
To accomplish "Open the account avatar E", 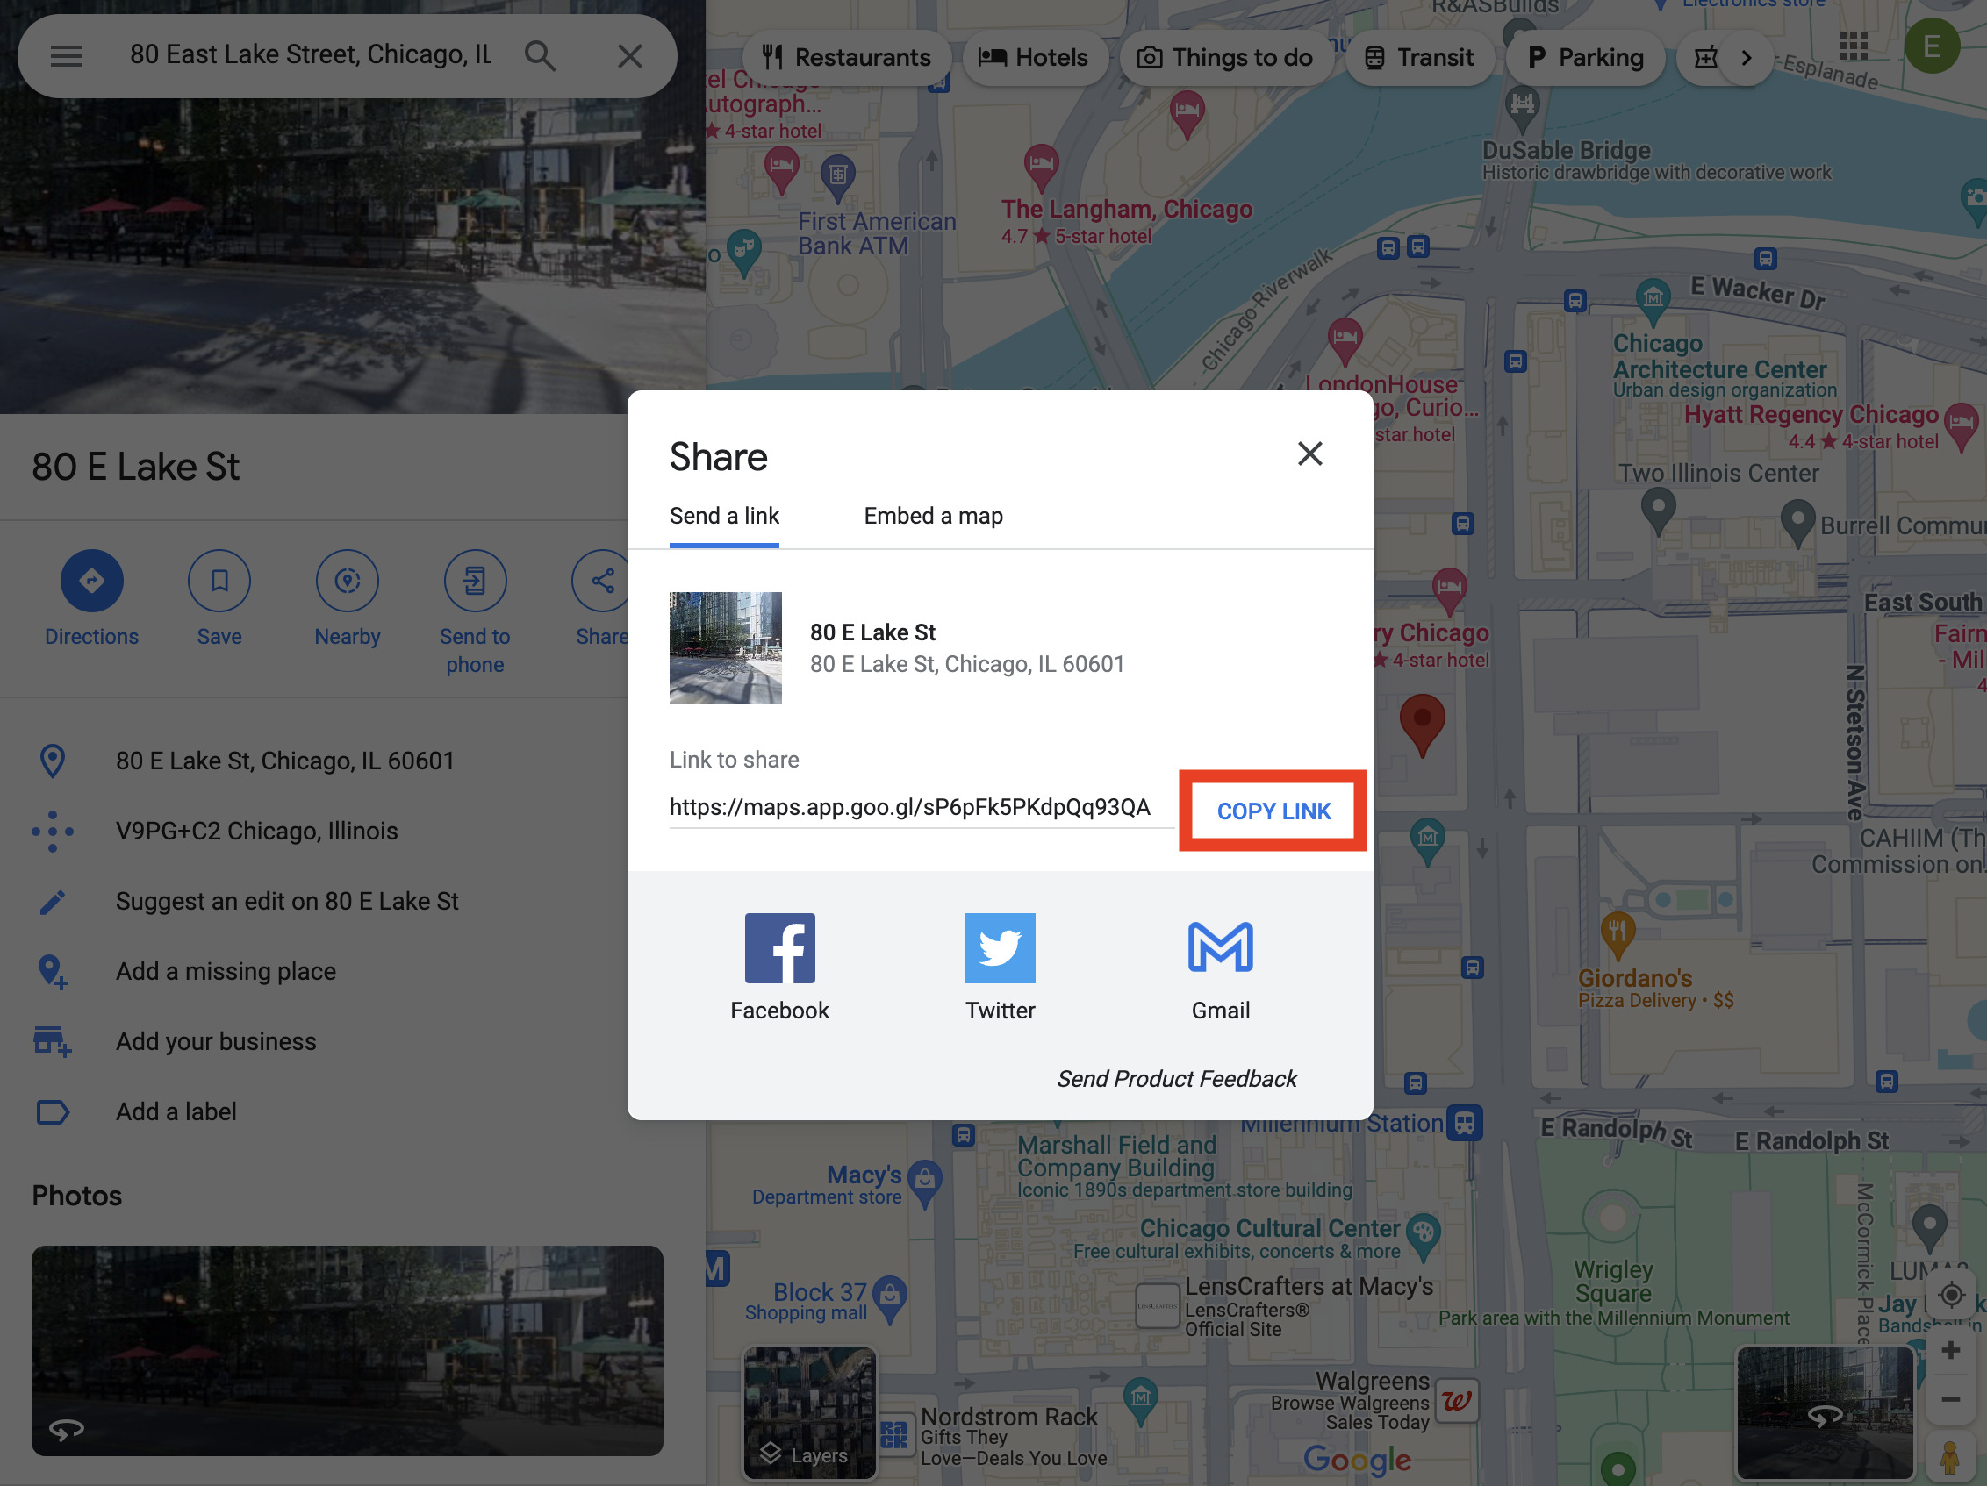I will click(1932, 46).
